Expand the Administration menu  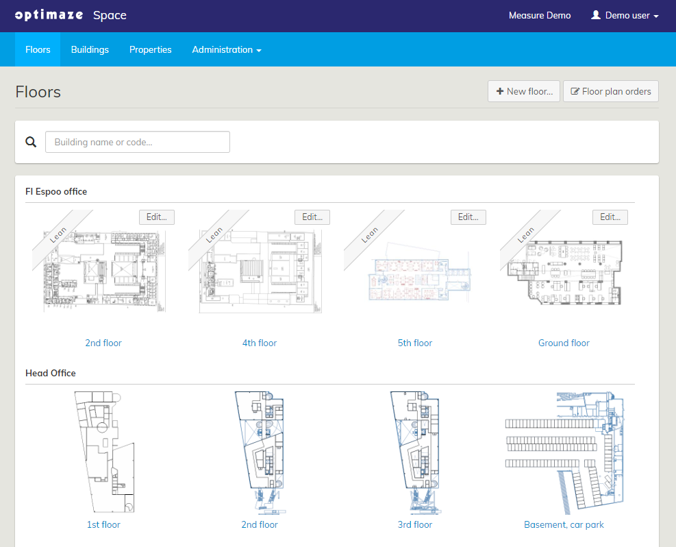[226, 49]
